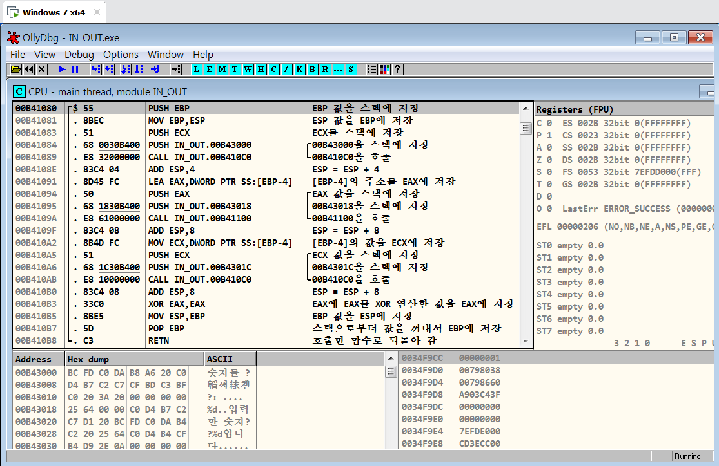Click the Close program X toolbar icon

[x=42, y=69]
